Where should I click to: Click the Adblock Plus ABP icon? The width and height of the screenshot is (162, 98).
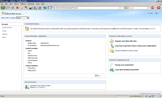(x=152, y=8)
